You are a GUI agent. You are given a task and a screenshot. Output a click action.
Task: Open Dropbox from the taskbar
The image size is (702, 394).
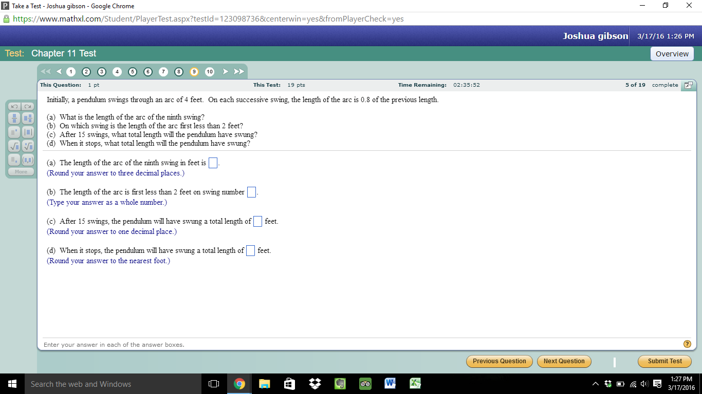315,384
